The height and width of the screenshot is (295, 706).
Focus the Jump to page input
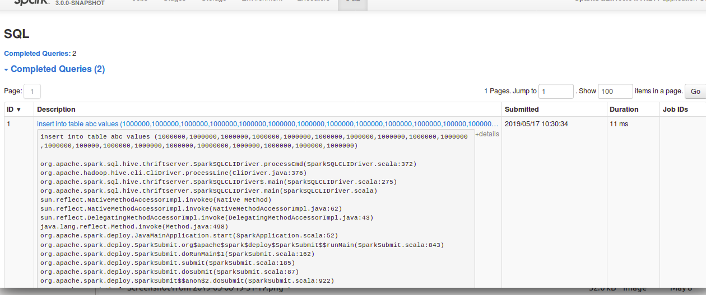coord(556,91)
